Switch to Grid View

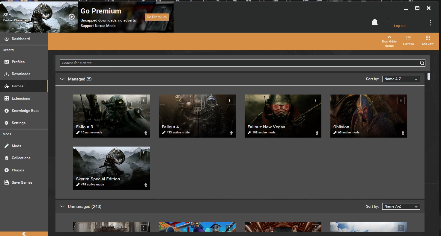(x=428, y=41)
